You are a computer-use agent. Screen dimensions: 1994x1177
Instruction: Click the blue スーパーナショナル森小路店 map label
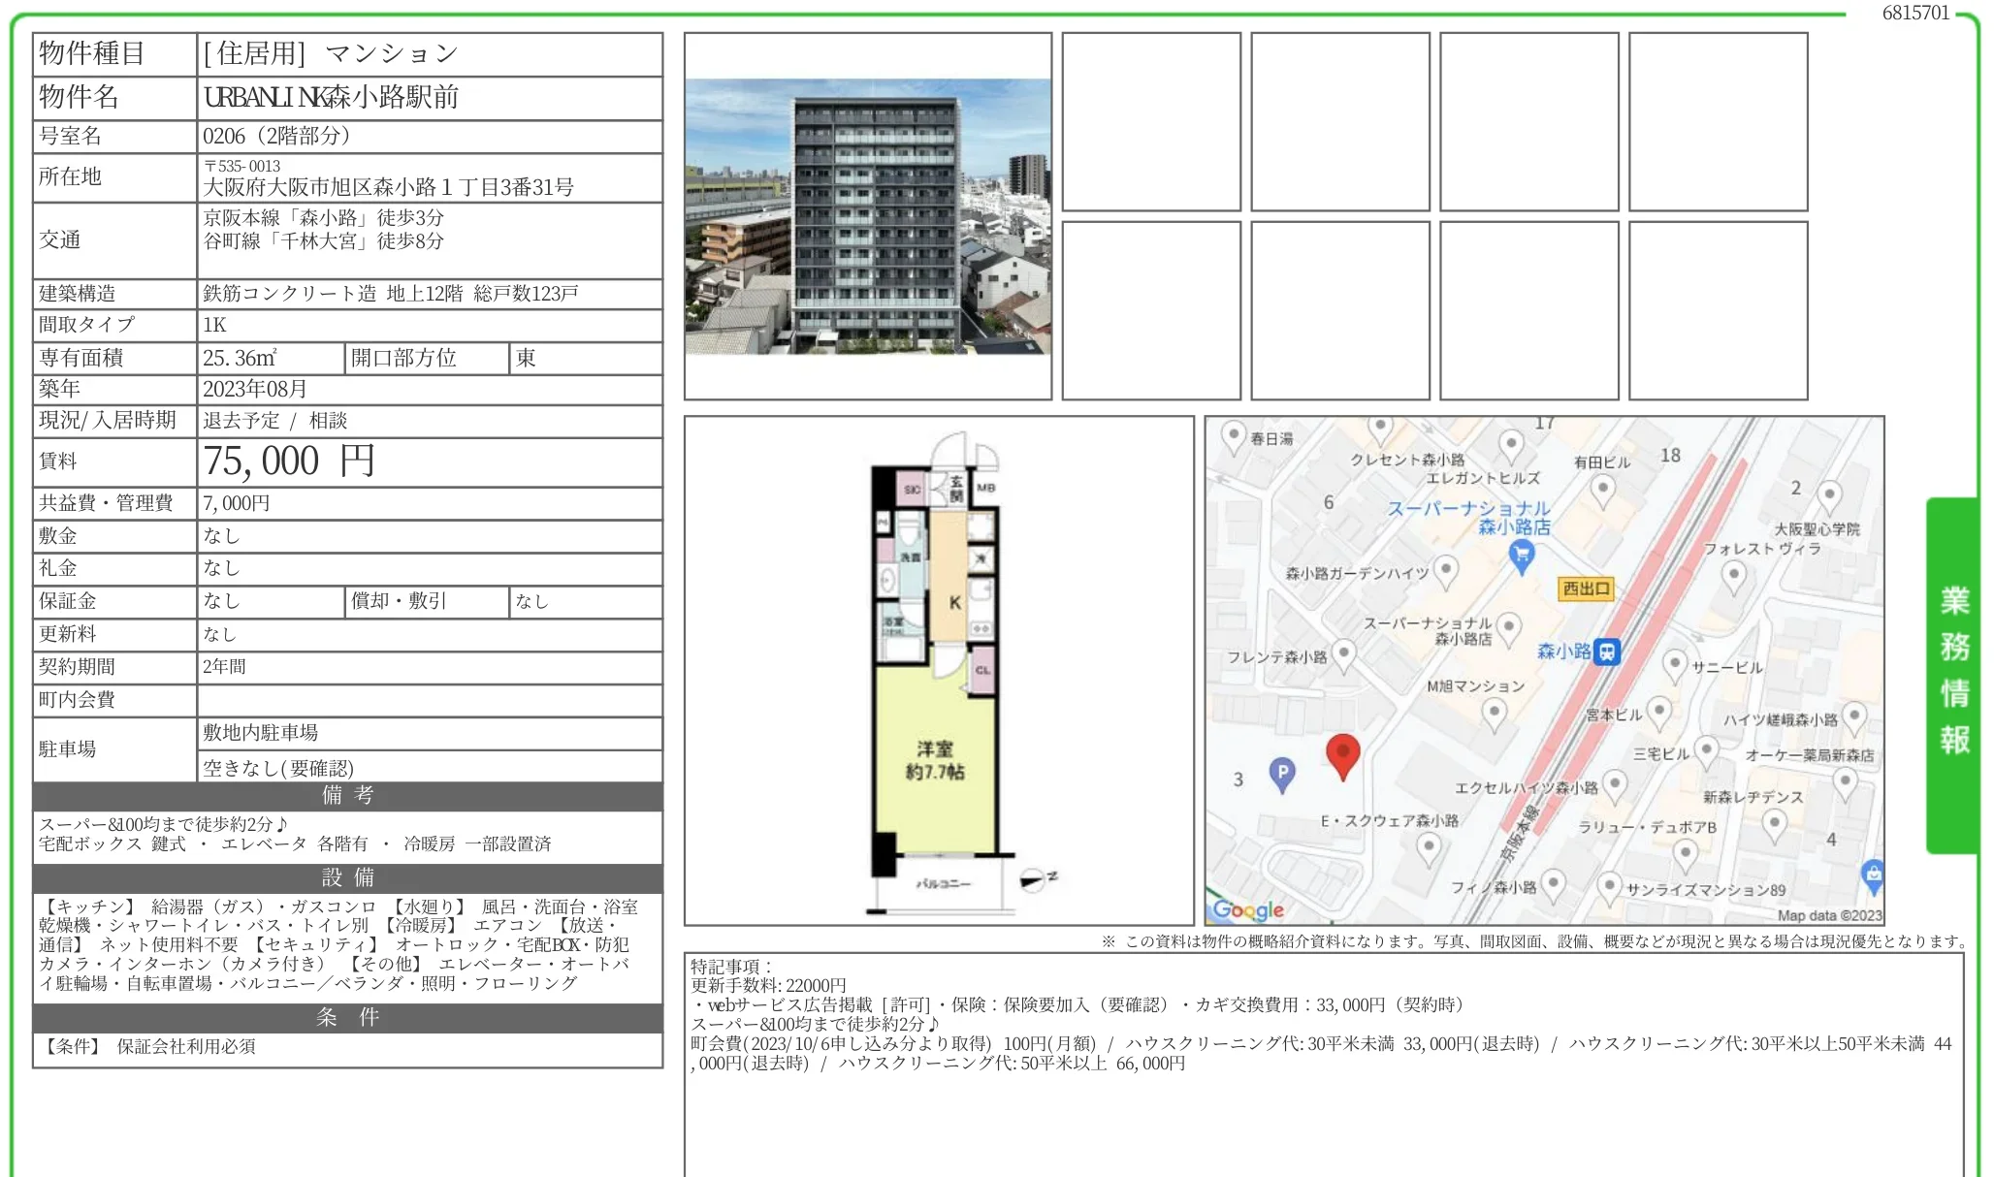coord(1468,518)
